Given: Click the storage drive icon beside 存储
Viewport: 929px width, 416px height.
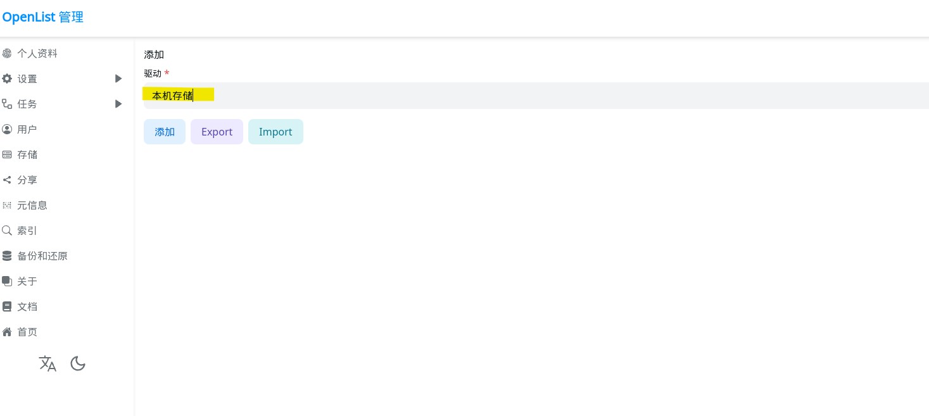Looking at the screenshot, I should pos(7,154).
